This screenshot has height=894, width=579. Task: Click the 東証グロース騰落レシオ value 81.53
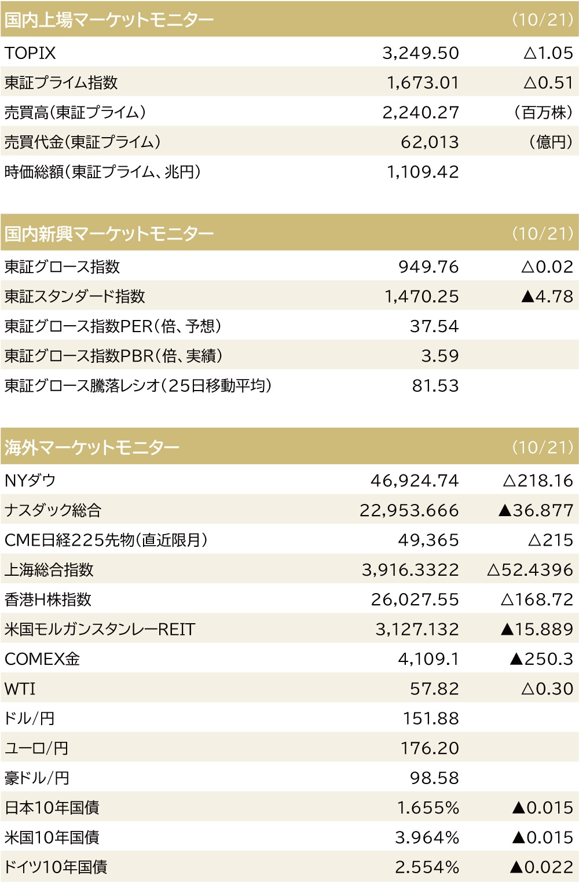coord(435,385)
